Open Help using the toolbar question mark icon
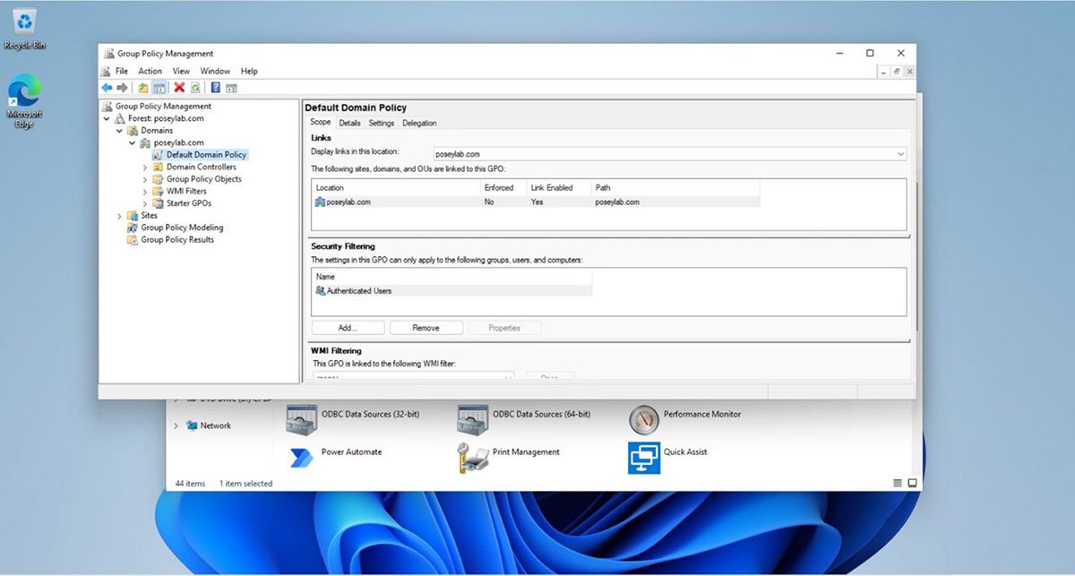 [214, 87]
